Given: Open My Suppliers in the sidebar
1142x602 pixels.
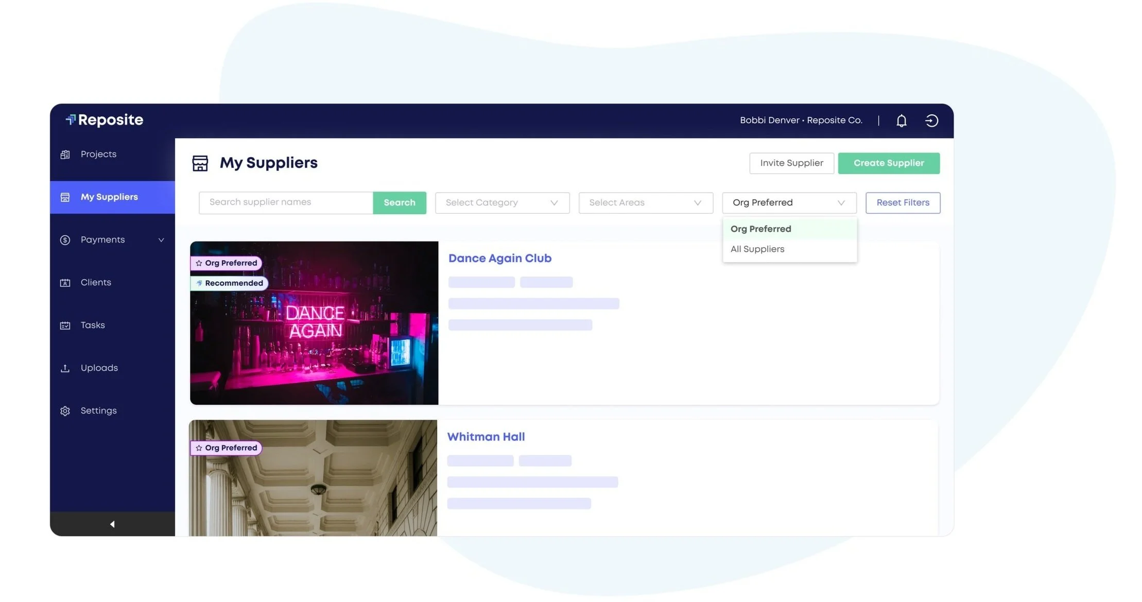Looking at the screenshot, I should [109, 197].
